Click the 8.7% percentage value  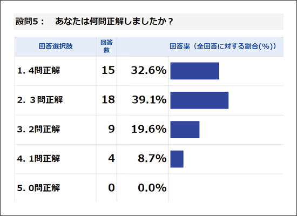[x=152, y=158]
